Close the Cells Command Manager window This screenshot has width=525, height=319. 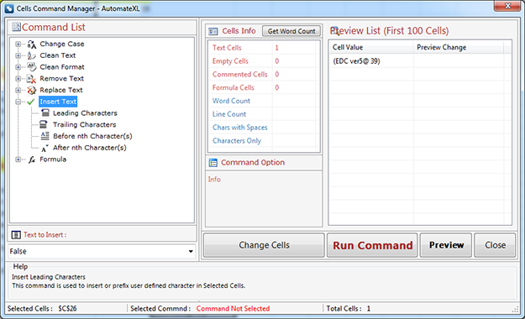point(507,6)
